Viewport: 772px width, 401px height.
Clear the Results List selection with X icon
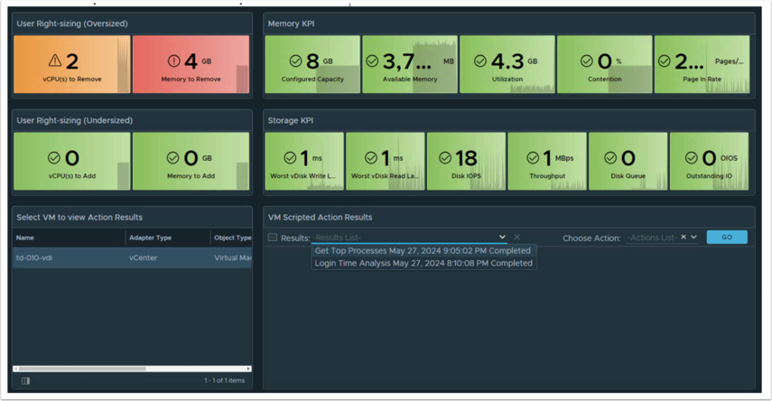click(x=516, y=238)
